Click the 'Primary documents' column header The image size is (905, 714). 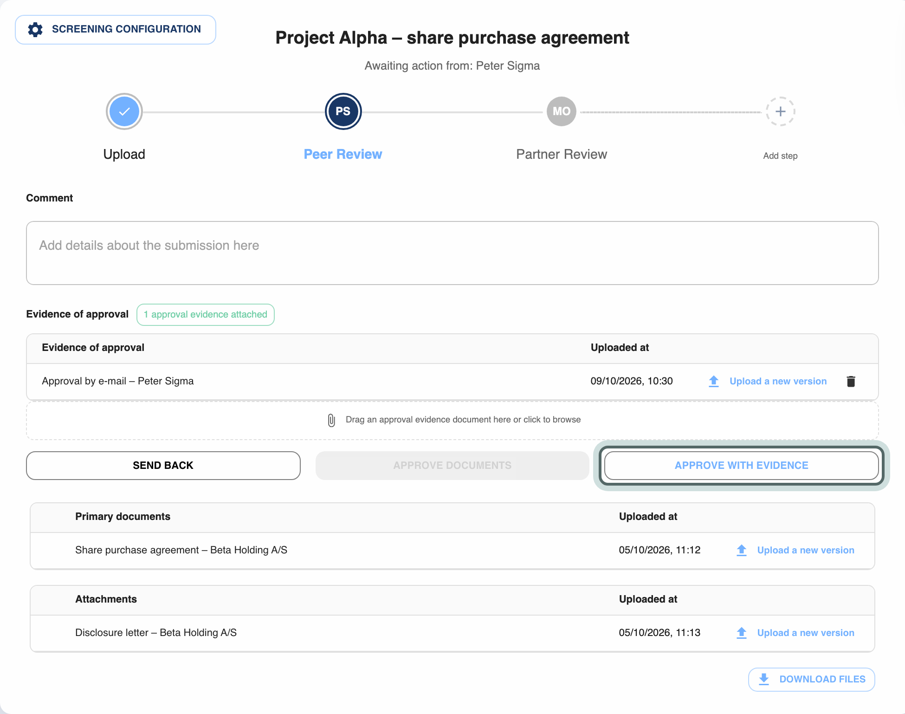click(123, 517)
